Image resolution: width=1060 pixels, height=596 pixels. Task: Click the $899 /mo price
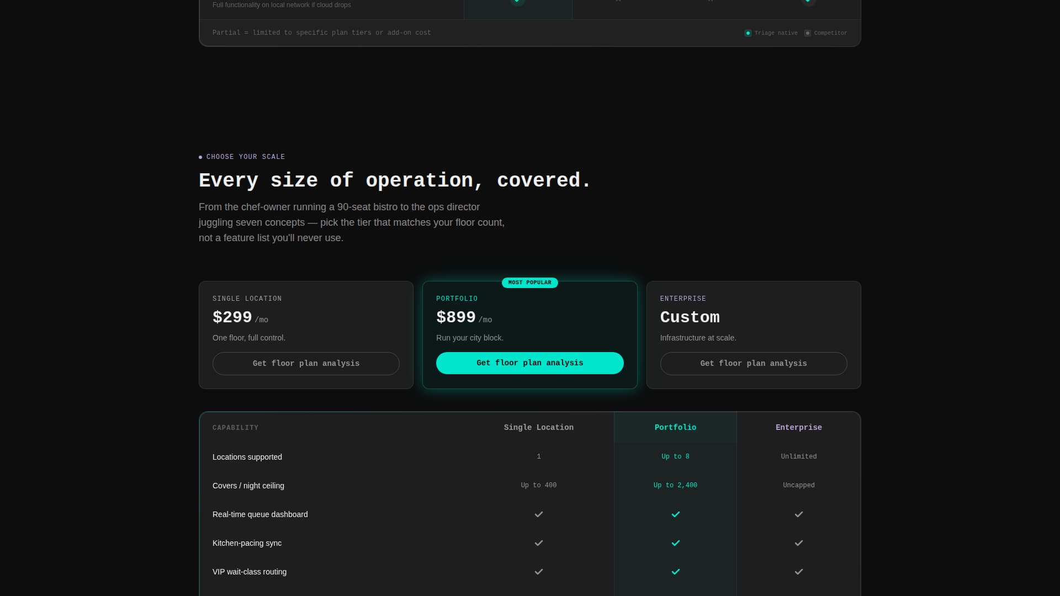tap(464, 318)
